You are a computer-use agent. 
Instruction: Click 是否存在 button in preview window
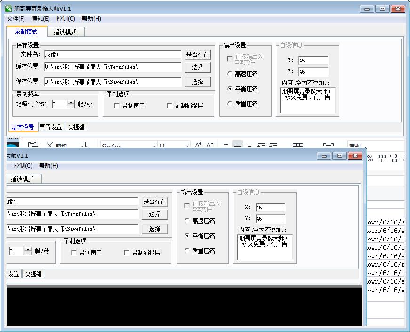155,201
